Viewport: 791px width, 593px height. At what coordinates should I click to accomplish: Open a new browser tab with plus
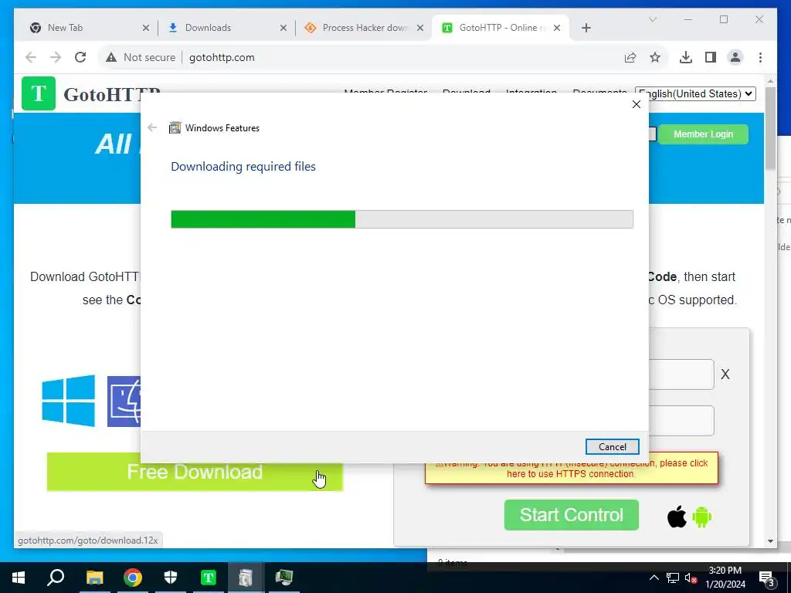[x=586, y=28]
